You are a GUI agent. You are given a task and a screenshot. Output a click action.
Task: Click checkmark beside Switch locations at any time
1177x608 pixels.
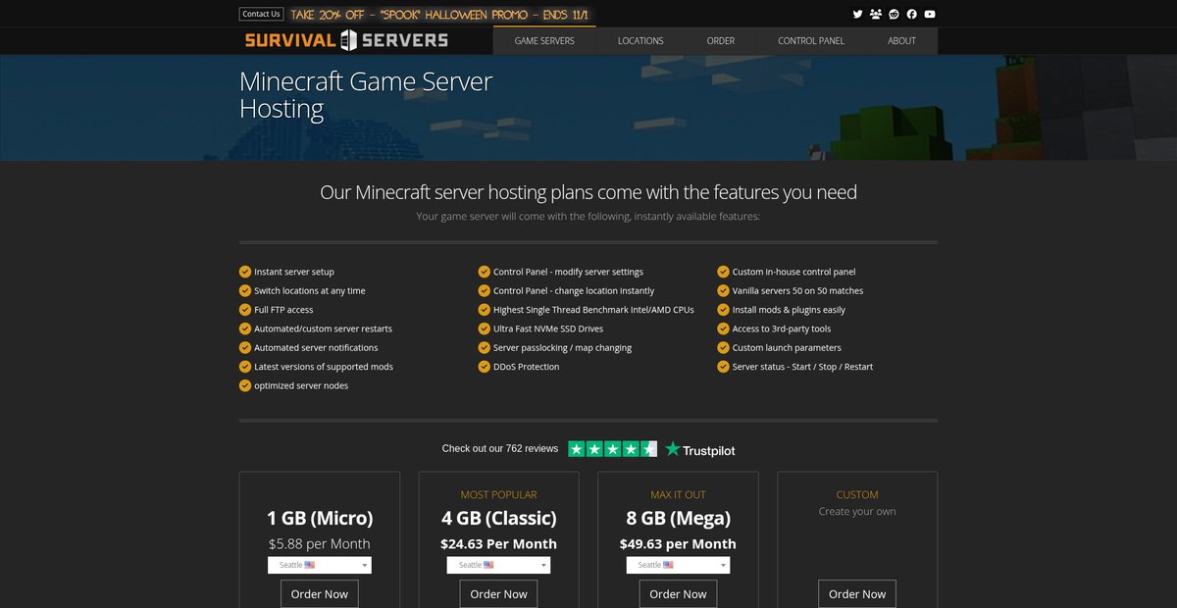245,290
